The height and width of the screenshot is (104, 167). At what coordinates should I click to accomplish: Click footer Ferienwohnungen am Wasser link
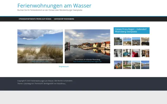pyautogui.click(x=42, y=81)
